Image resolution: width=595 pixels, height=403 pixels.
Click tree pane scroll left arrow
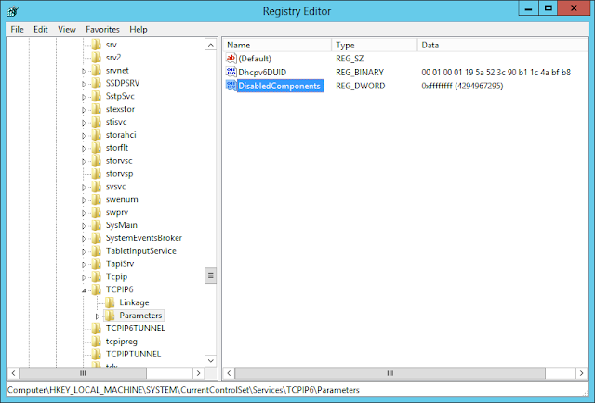pos(13,373)
